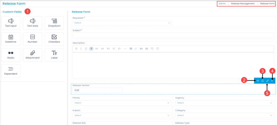Add a Text Input custom field
The width and height of the screenshot is (277, 125).
[11, 23]
